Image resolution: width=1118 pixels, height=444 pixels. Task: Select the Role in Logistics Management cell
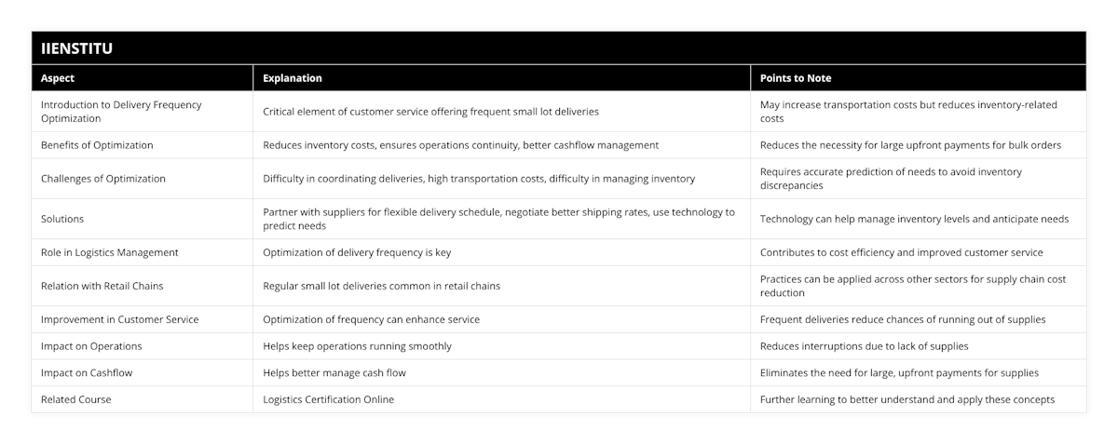[x=110, y=252]
